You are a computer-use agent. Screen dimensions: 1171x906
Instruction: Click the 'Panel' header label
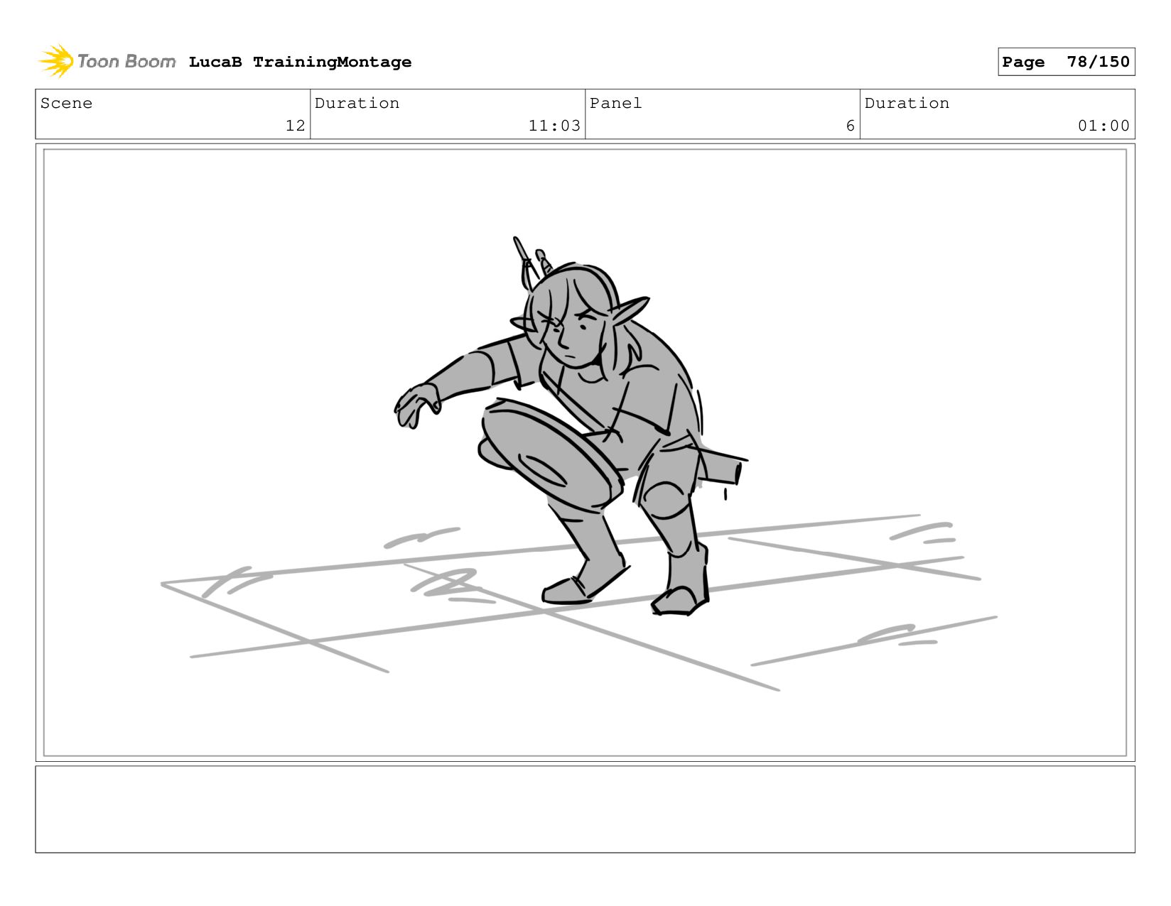pos(615,103)
